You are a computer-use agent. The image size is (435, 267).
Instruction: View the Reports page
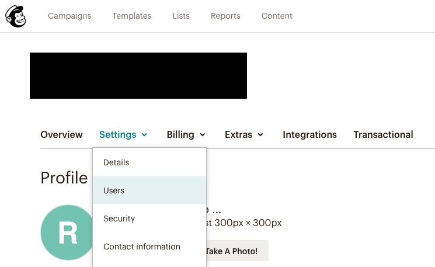pos(225,16)
